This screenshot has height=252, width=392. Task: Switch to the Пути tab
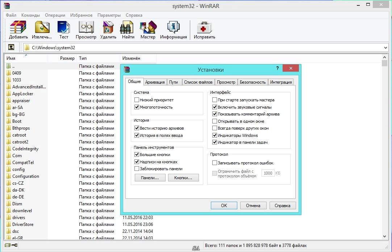174,82
